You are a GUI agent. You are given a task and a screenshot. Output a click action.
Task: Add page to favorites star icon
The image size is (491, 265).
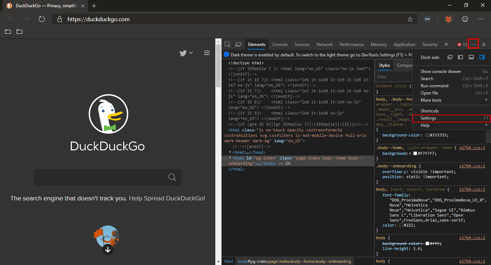[410, 19]
